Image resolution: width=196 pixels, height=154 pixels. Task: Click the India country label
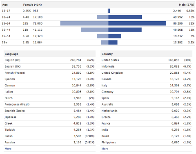(x=105, y=130)
